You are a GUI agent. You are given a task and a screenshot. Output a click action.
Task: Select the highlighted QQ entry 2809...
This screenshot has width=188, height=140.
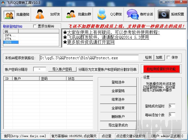11,42
